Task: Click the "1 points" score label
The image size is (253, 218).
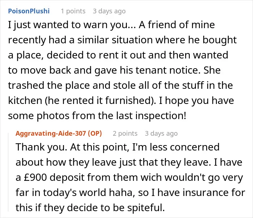Action: 73,11
